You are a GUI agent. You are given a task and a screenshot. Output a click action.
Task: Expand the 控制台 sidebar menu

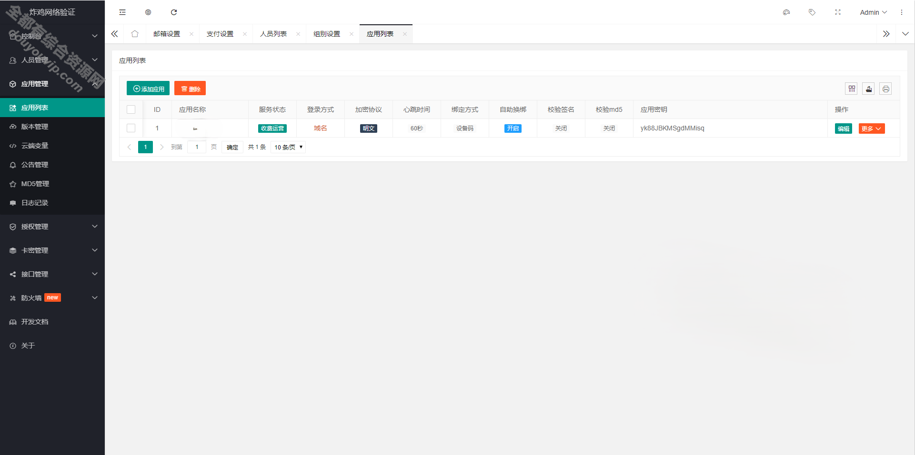click(x=52, y=36)
